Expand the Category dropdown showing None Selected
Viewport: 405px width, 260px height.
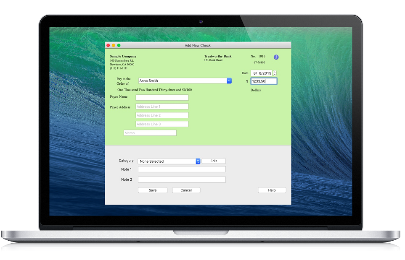(x=198, y=161)
